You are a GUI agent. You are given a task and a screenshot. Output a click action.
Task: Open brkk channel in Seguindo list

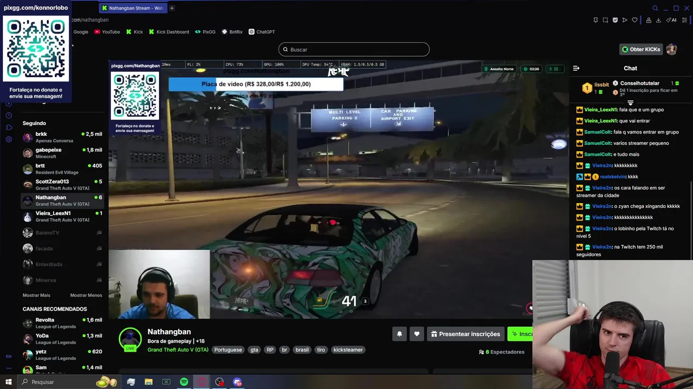click(x=62, y=137)
